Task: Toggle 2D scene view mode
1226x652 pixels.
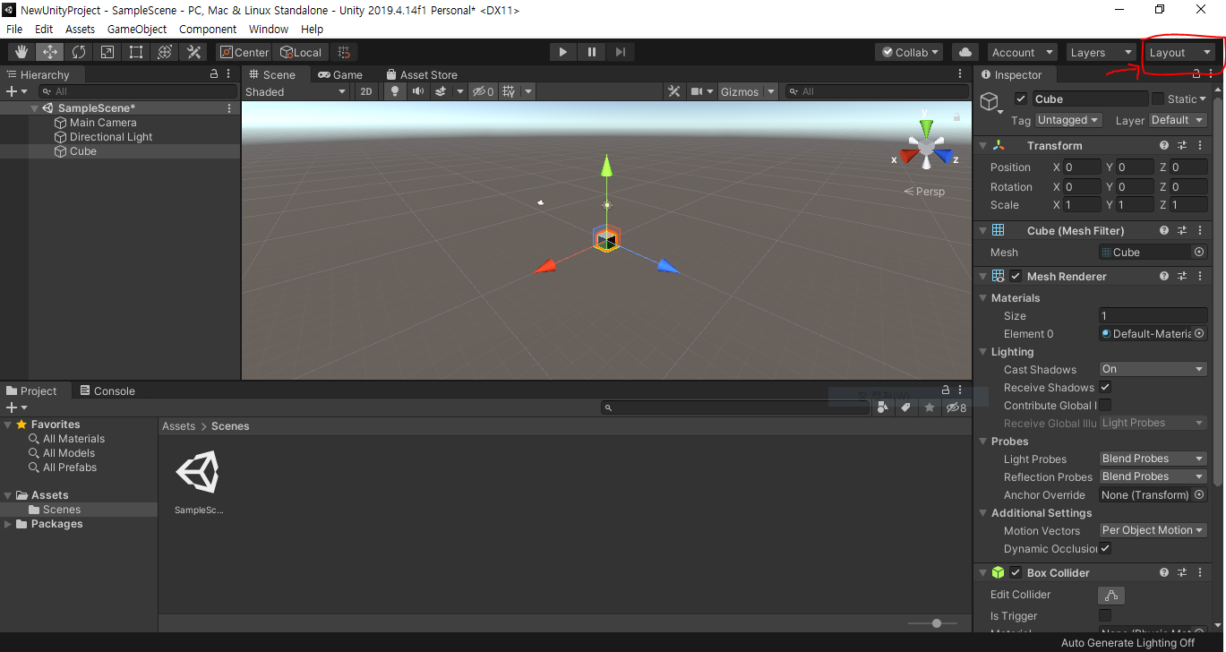Action: click(365, 91)
